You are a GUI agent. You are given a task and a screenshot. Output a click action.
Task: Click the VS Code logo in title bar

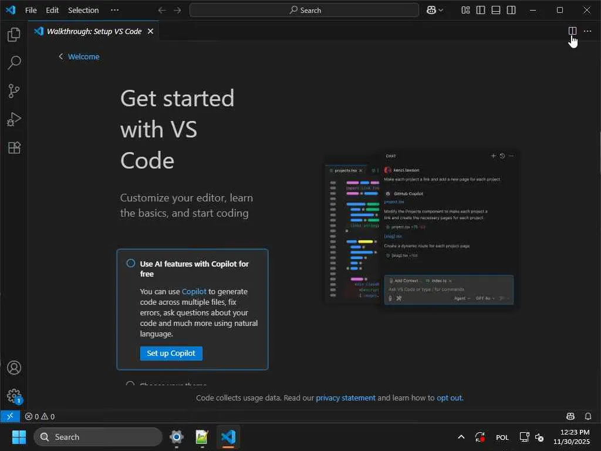(11, 10)
